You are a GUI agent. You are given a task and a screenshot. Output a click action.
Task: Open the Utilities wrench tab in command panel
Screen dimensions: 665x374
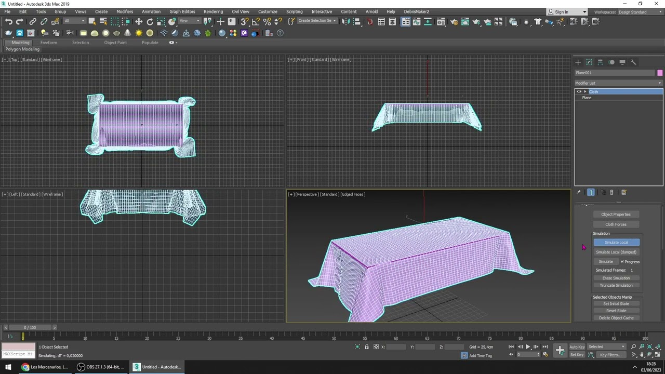[633, 62]
